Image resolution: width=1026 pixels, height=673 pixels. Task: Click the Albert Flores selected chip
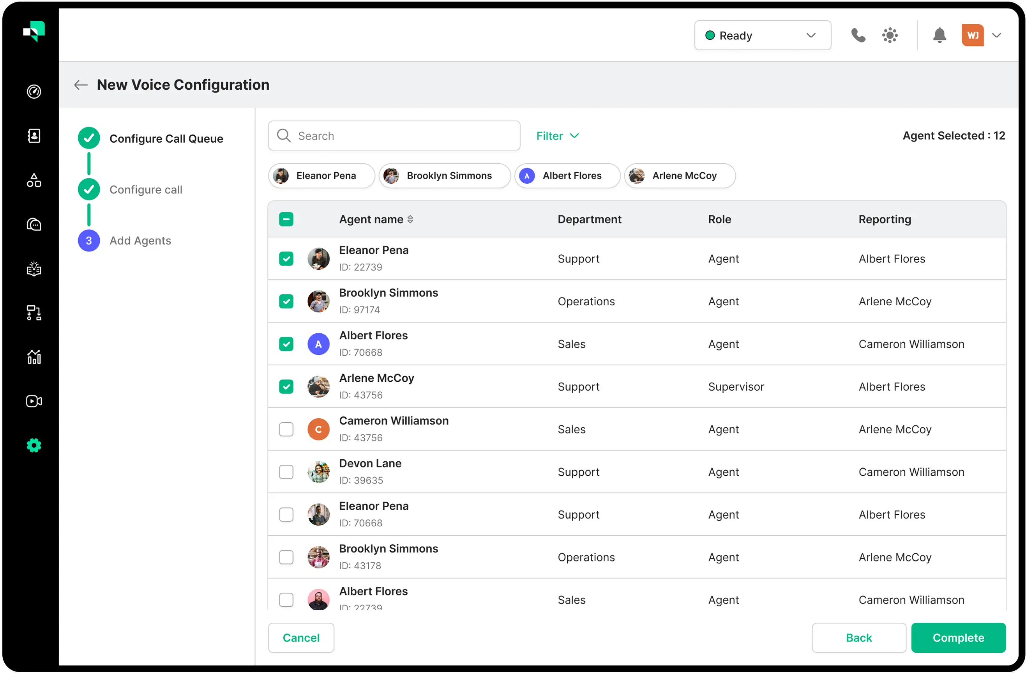click(x=567, y=175)
